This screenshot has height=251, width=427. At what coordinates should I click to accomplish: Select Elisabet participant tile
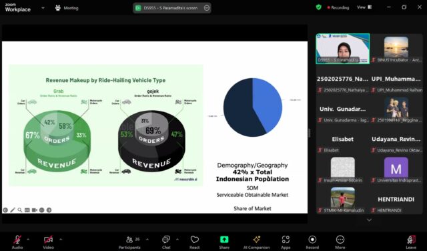342,140
